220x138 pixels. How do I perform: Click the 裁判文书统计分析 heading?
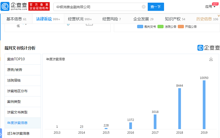(x=20, y=48)
